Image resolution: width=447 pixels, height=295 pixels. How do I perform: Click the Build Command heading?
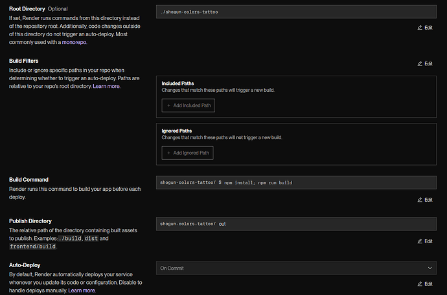coord(29,180)
